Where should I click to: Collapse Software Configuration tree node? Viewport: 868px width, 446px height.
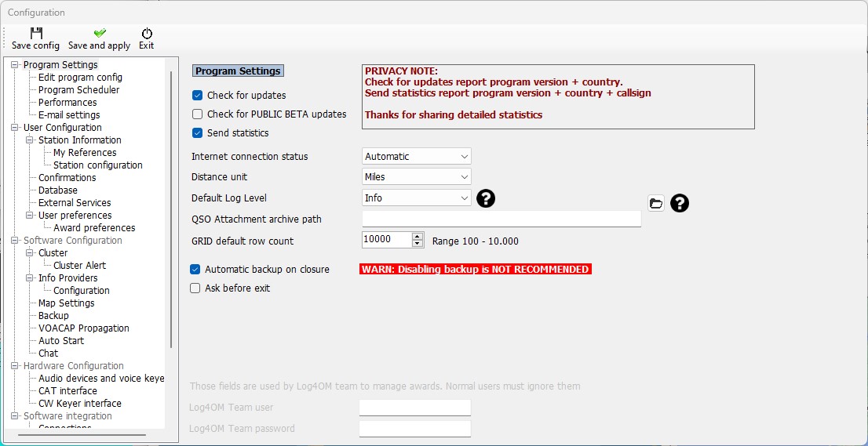pos(15,241)
